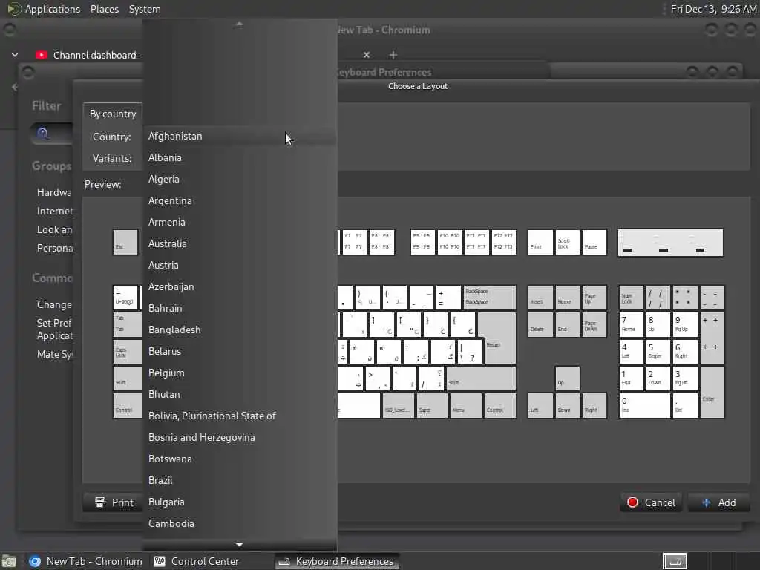Image resolution: width=760 pixels, height=570 pixels.
Task: Click the Cancel button
Action: click(651, 502)
